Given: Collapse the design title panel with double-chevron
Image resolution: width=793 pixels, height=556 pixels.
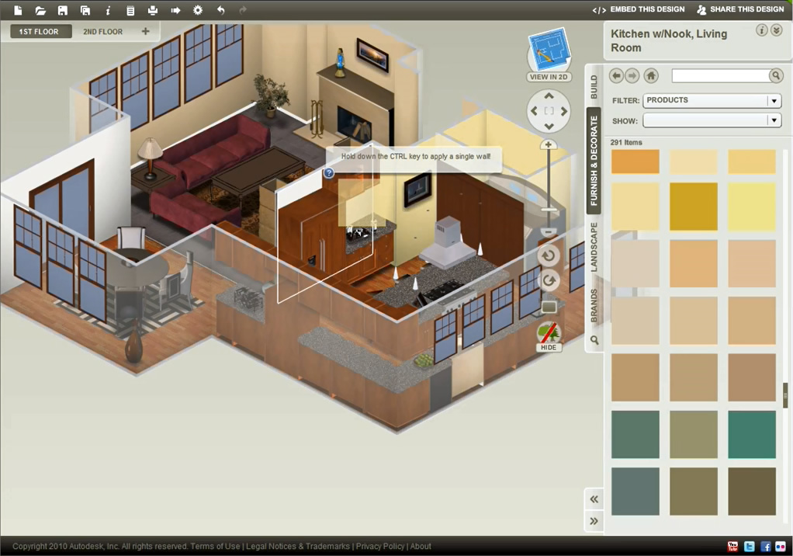Looking at the screenshot, I should tap(776, 30).
